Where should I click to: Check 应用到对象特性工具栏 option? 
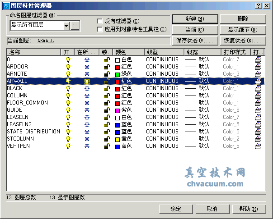[100, 29]
